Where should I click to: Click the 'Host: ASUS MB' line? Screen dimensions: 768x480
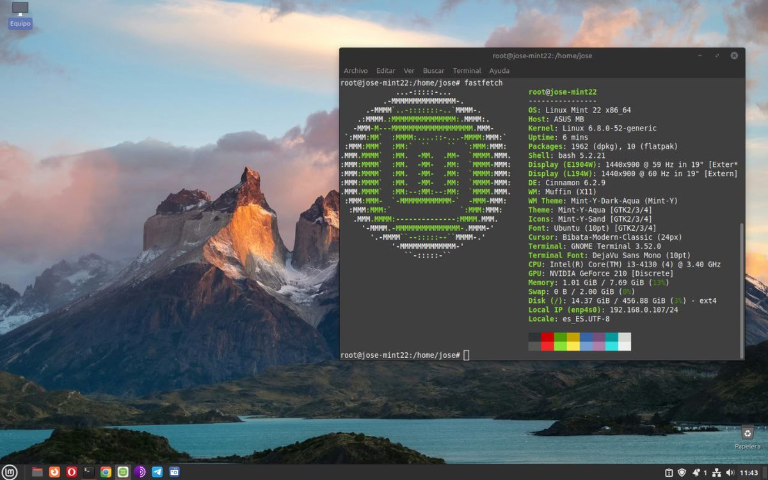(x=556, y=119)
